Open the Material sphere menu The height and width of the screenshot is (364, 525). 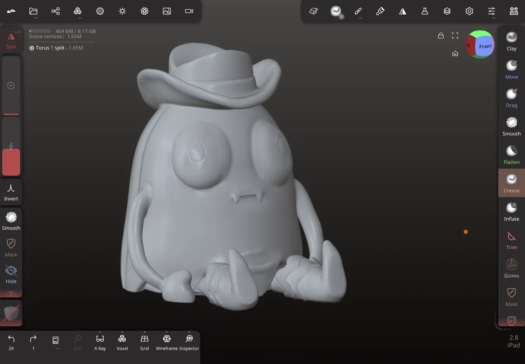(100, 11)
